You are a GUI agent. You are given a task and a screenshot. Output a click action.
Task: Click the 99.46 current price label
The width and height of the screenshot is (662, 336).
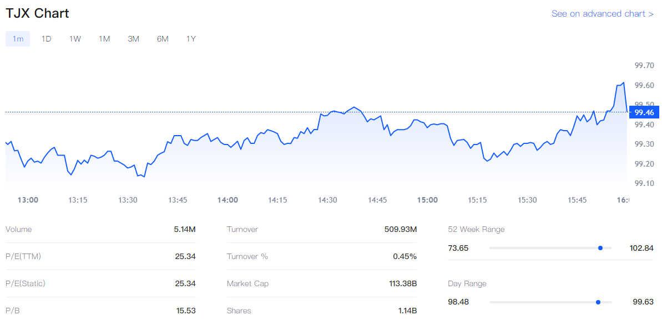pos(644,112)
